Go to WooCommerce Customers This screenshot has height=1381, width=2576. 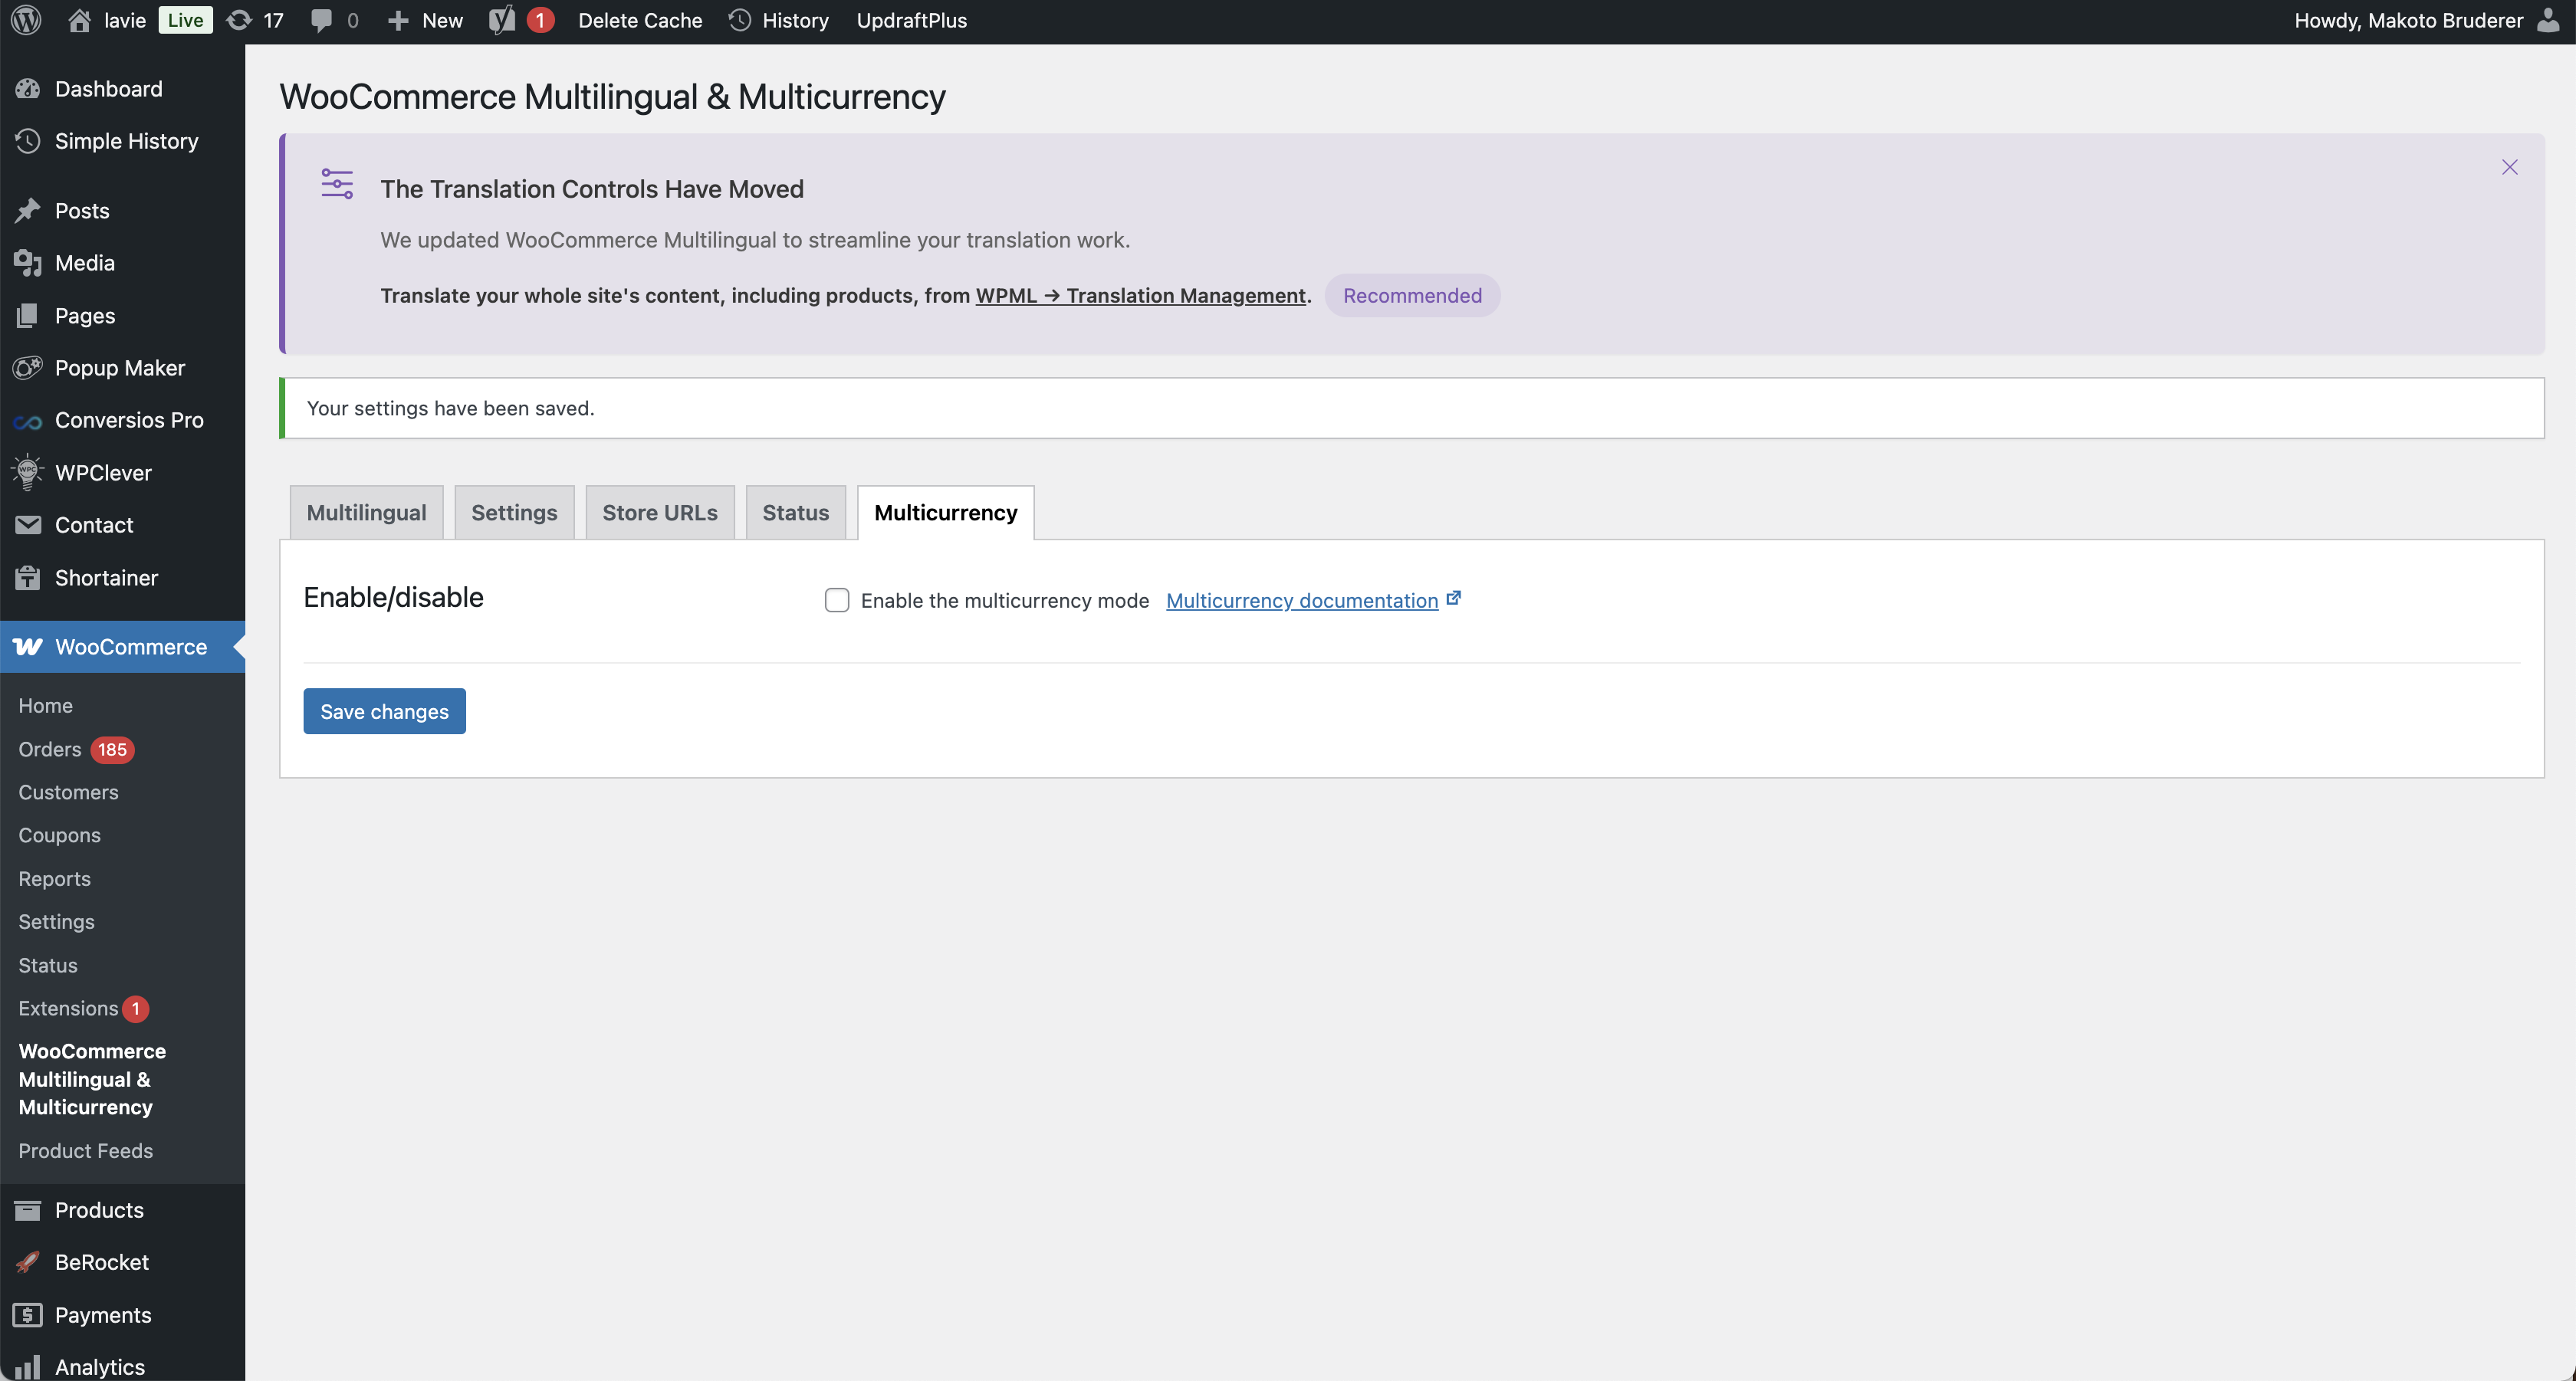(x=69, y=792)
